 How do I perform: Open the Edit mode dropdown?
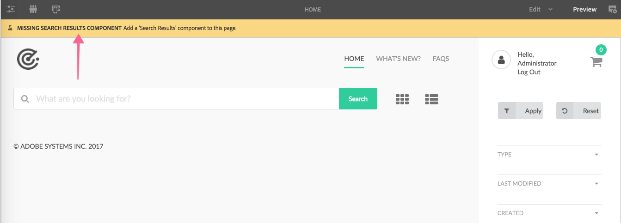click(x=550, y=9)
